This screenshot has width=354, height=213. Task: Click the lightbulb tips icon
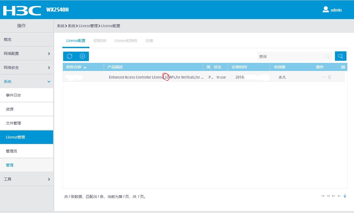coord(345,196)
